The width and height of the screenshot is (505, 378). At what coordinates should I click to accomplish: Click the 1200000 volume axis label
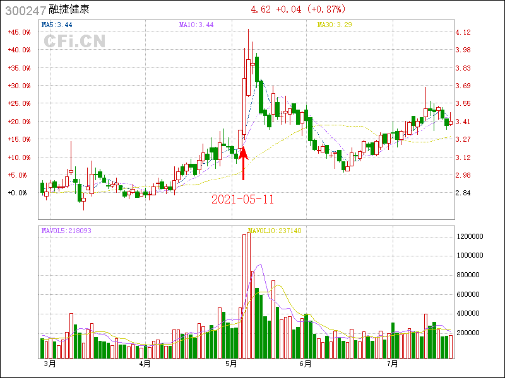tap(471, 236)
